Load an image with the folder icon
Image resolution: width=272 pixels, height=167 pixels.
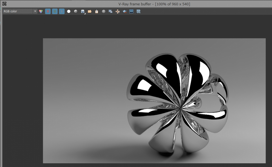89,12
